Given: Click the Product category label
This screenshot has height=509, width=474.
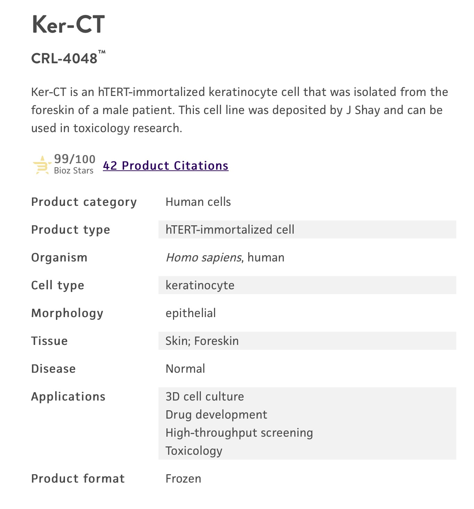Looking at the screenshot, I should (x=84, y=202).
